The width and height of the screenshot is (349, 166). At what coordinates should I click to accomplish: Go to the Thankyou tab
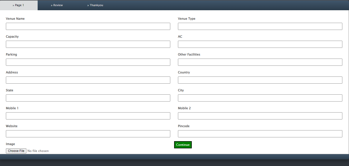[x=95, y=5]
